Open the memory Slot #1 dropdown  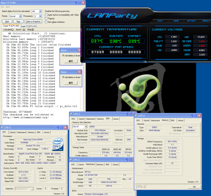coord(86,127)
